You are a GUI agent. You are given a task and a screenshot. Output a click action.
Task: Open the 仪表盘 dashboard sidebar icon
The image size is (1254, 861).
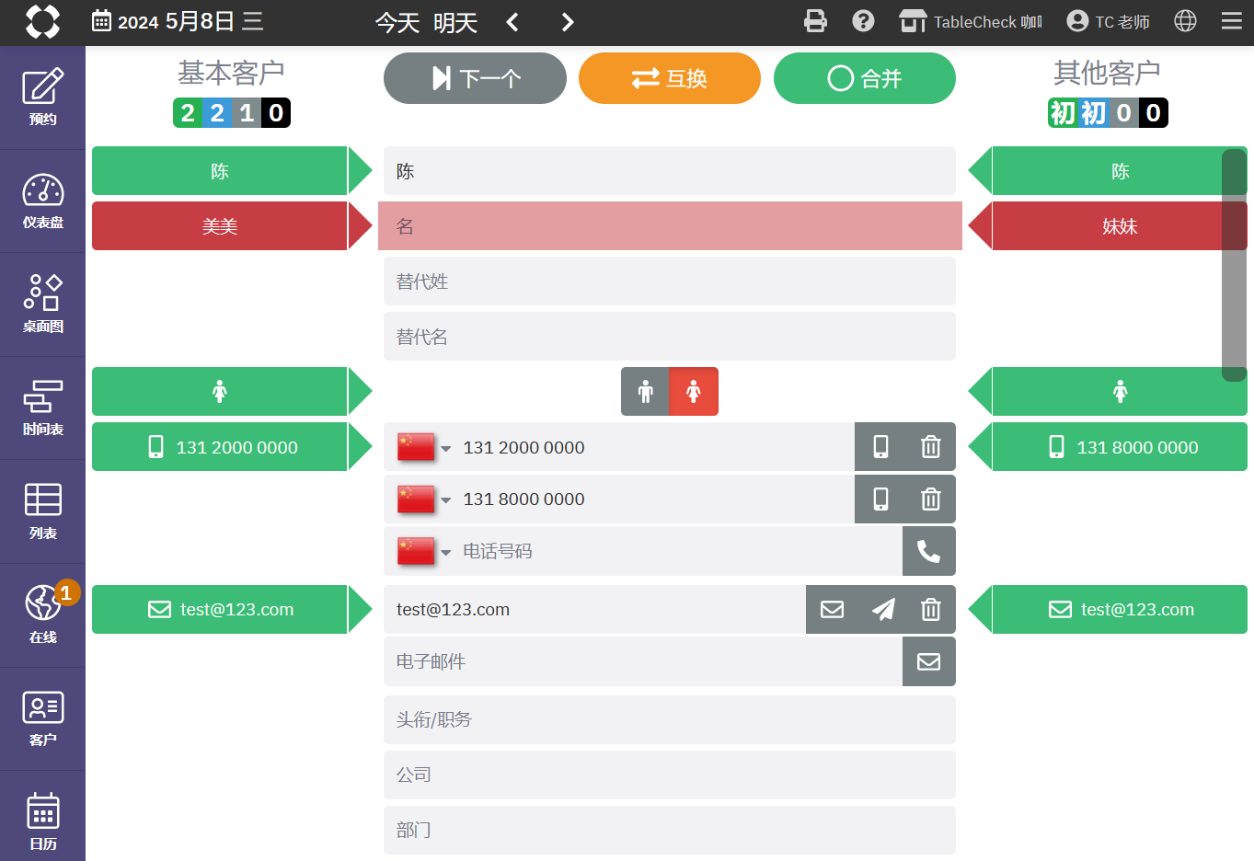[x=42, y=201]
